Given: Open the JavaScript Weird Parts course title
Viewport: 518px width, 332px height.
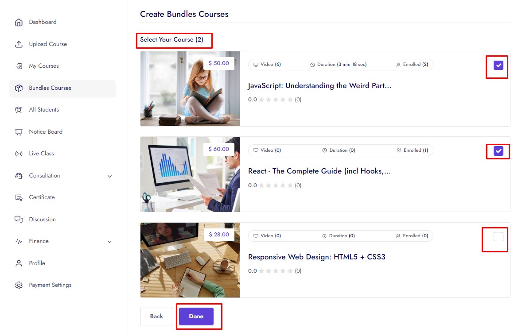Looking at the screenshot, I should (319, 86).
